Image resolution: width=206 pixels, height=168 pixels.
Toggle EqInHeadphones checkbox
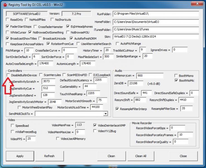pos(68,27)
